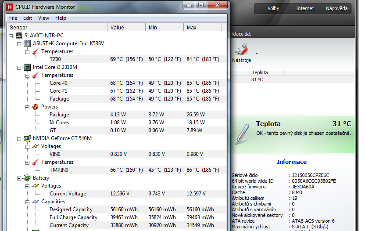Click the Nástroje swiss knife icon
The height and width of the screenshot is (231, 365).
242,49
